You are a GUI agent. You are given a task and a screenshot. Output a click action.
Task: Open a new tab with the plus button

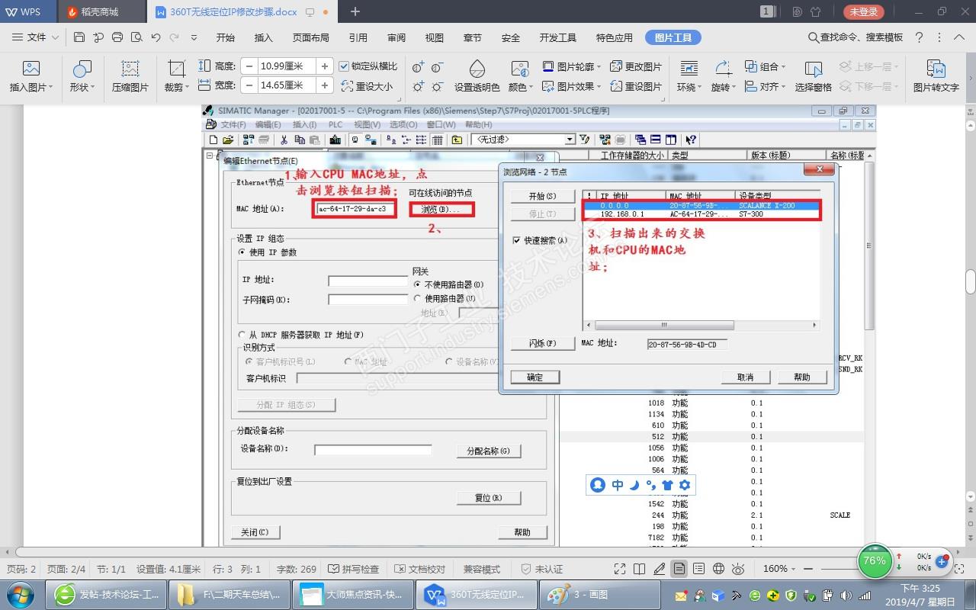coord(355,11)
